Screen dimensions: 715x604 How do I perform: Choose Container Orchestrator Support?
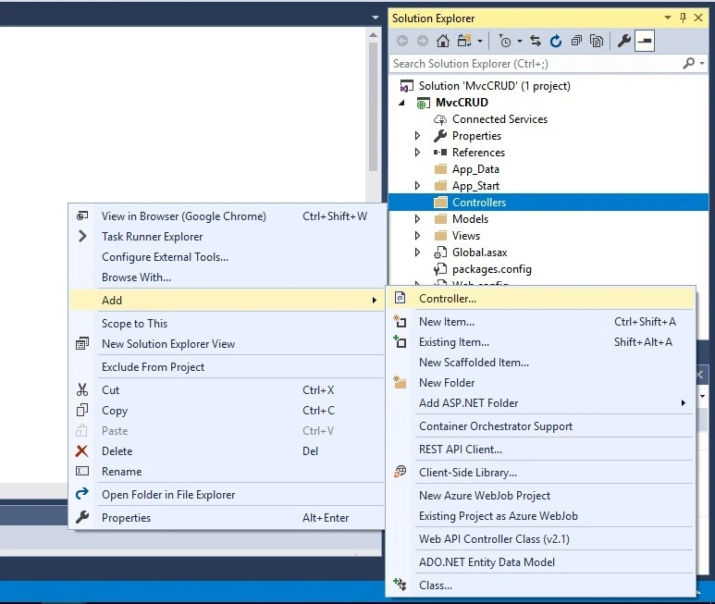tap(541, 426)
